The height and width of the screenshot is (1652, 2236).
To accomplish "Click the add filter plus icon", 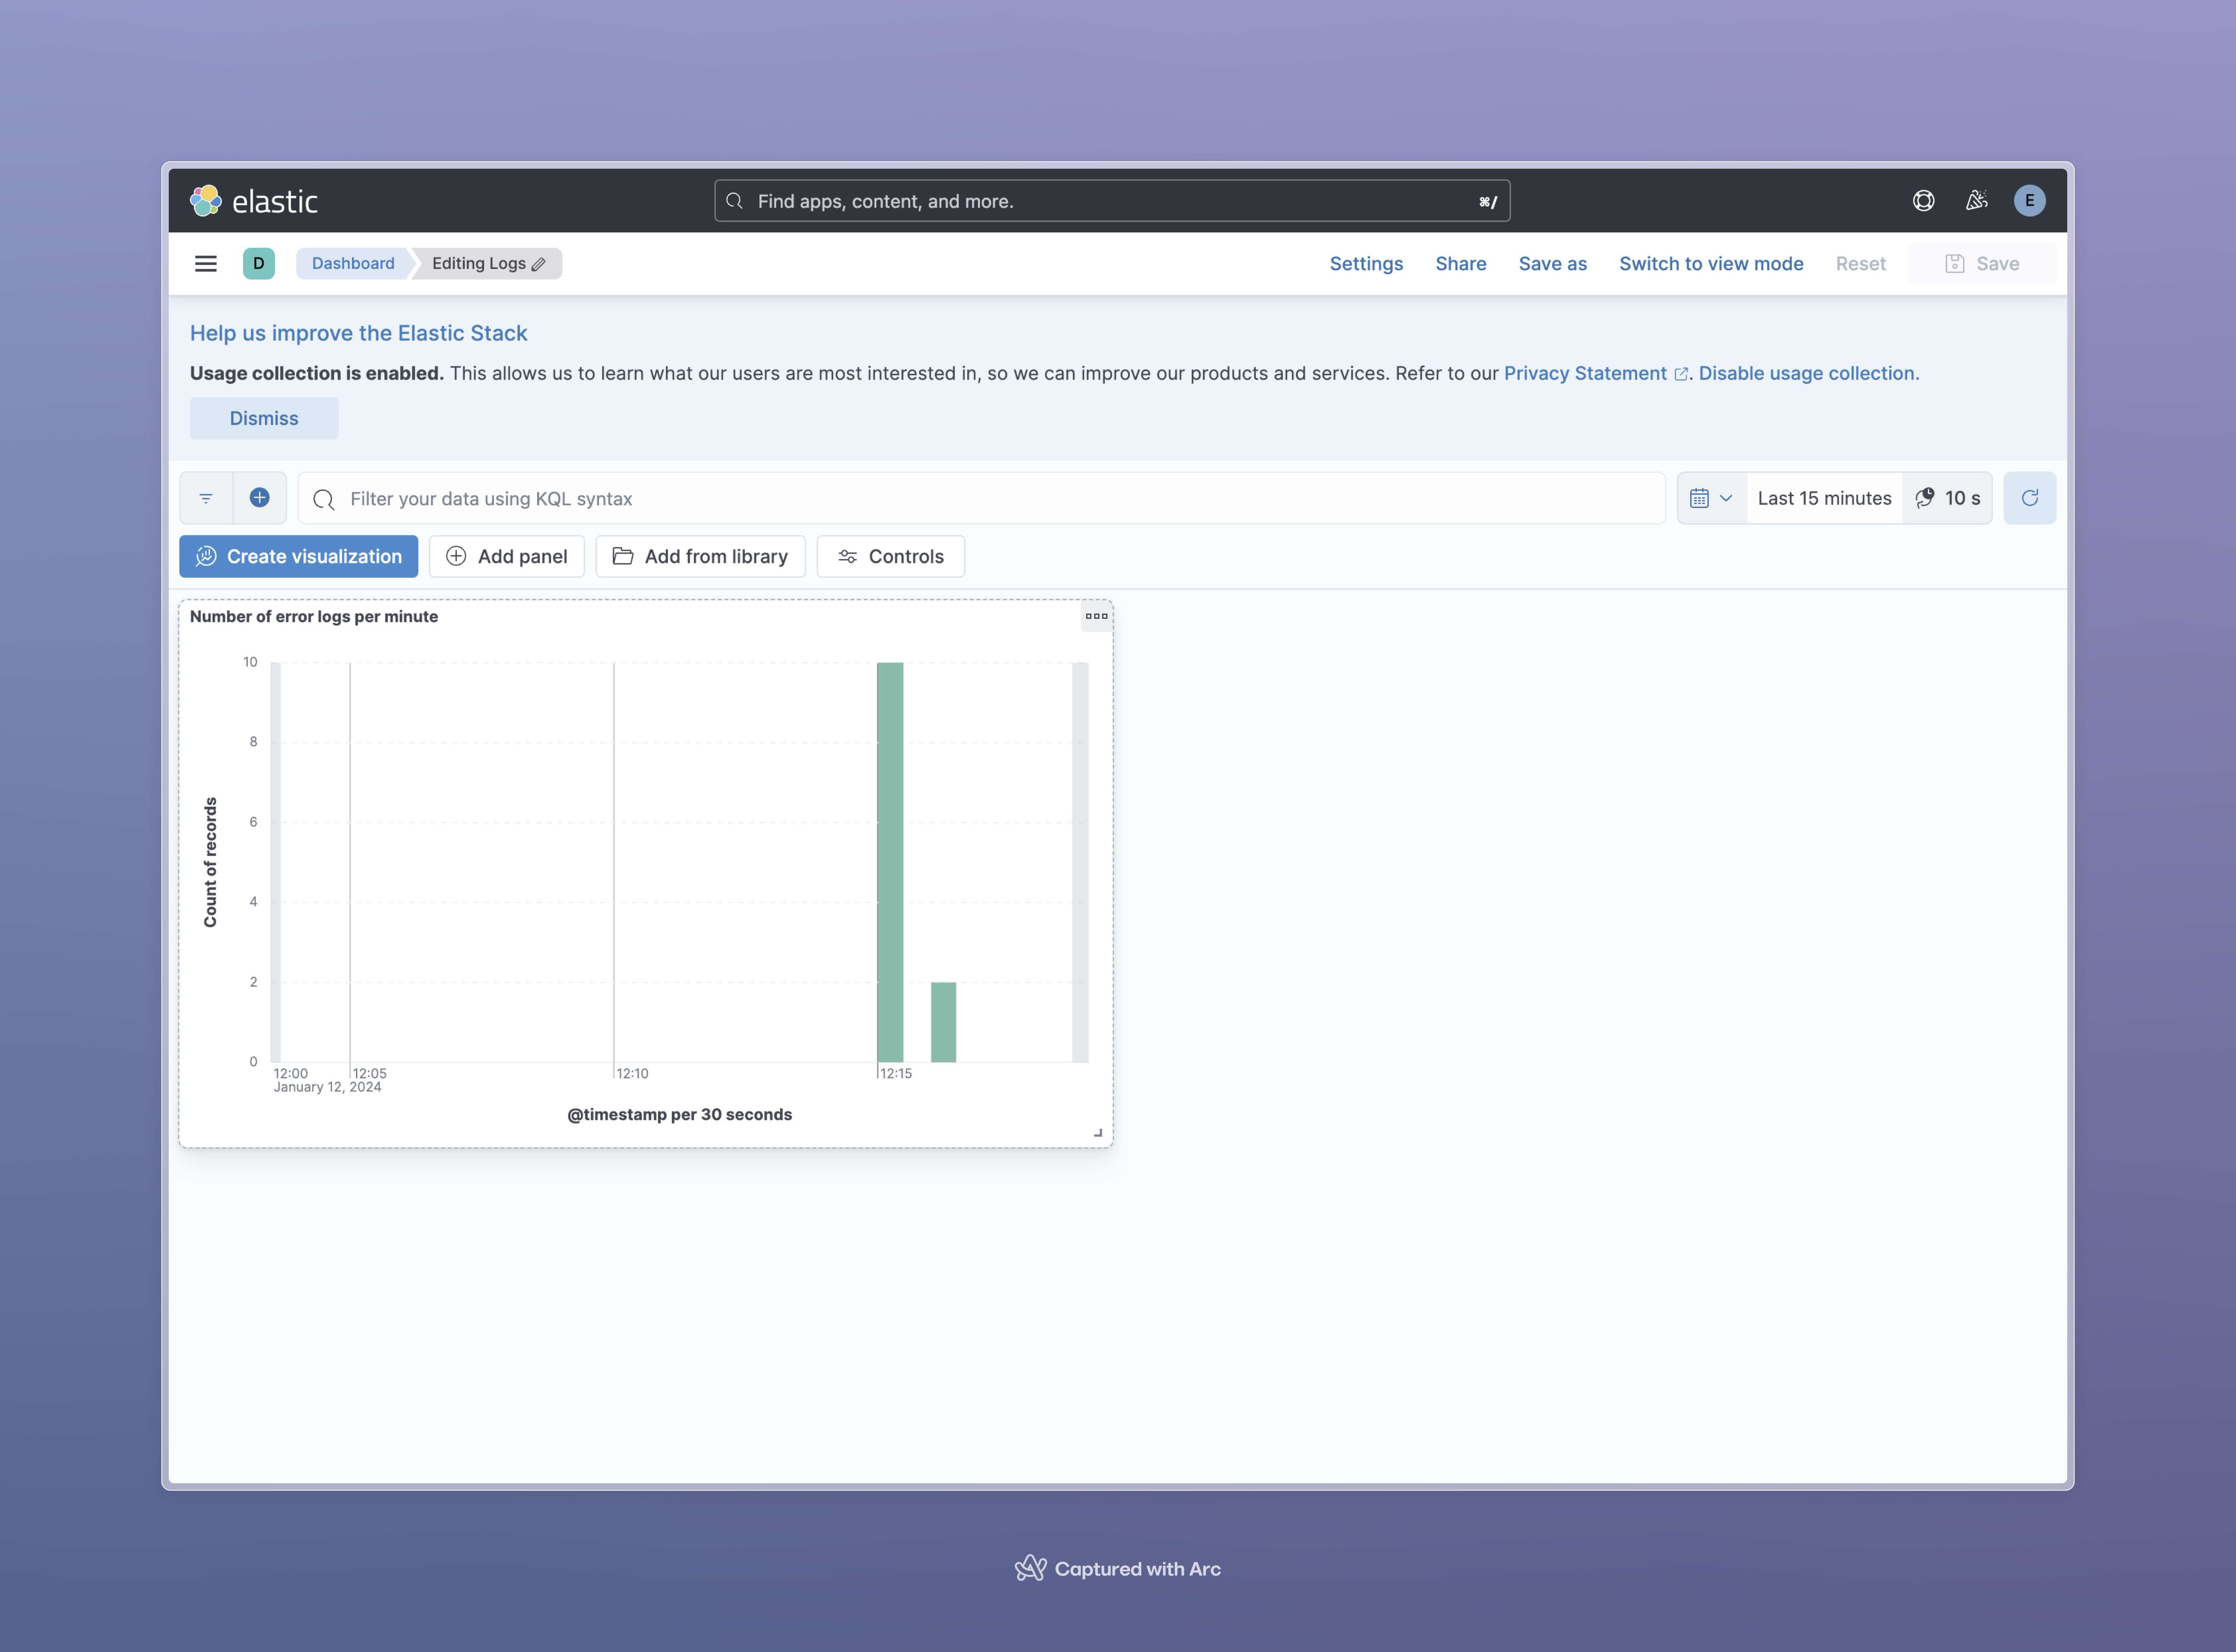I will [x=259, y=498].
